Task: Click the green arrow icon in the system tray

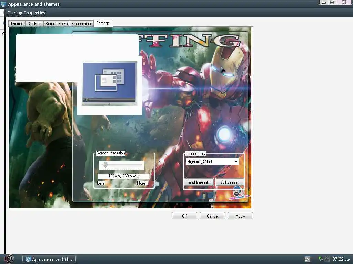Action: click(320, 259)
